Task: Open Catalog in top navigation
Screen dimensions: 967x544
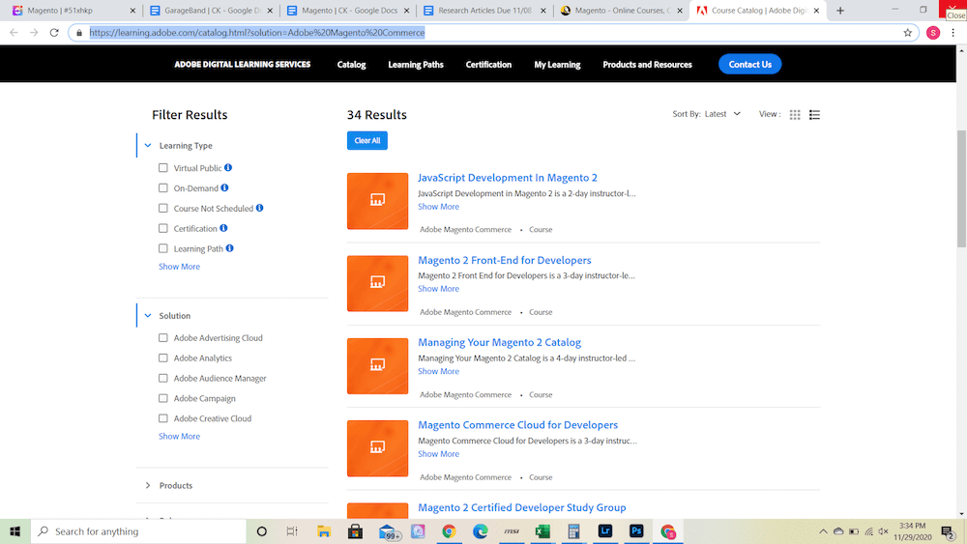Action: coord(352,64)
